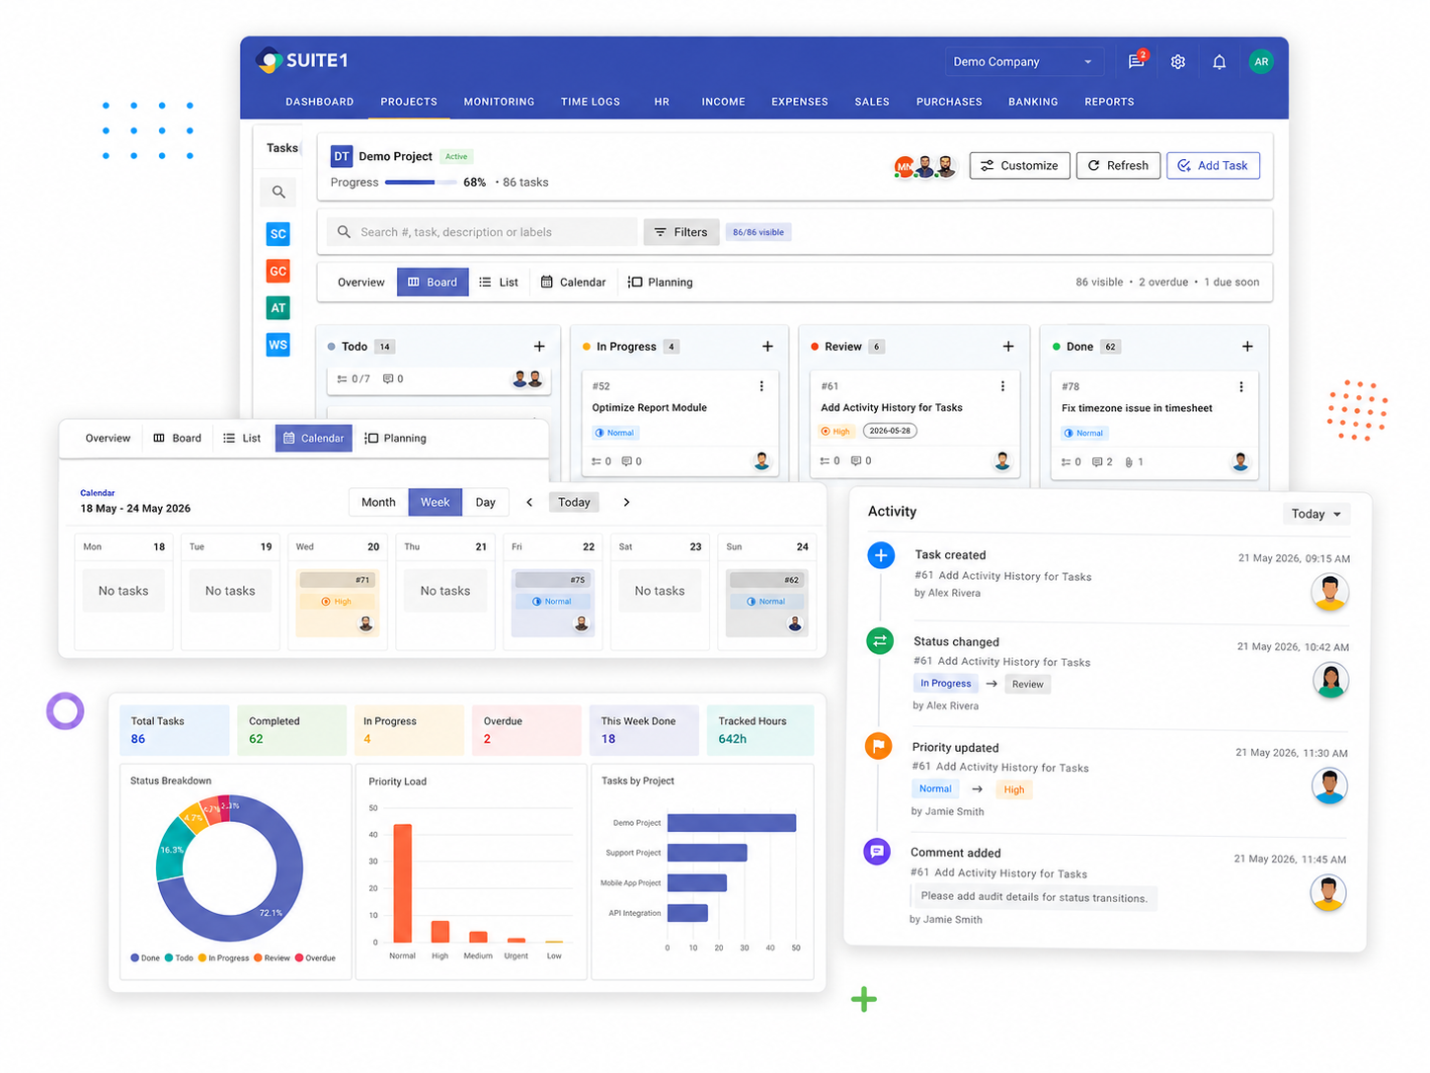Viewport: 1430px width, 1073px height.
Task: Click the sidebar search magnifier icon
Action: click(x=278, y=192)
